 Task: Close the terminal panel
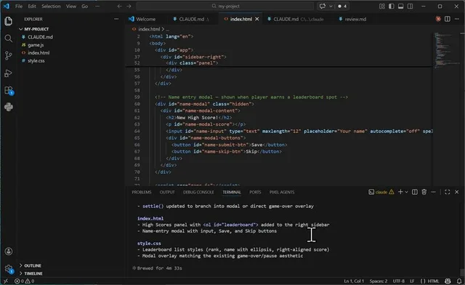(457, 192)
